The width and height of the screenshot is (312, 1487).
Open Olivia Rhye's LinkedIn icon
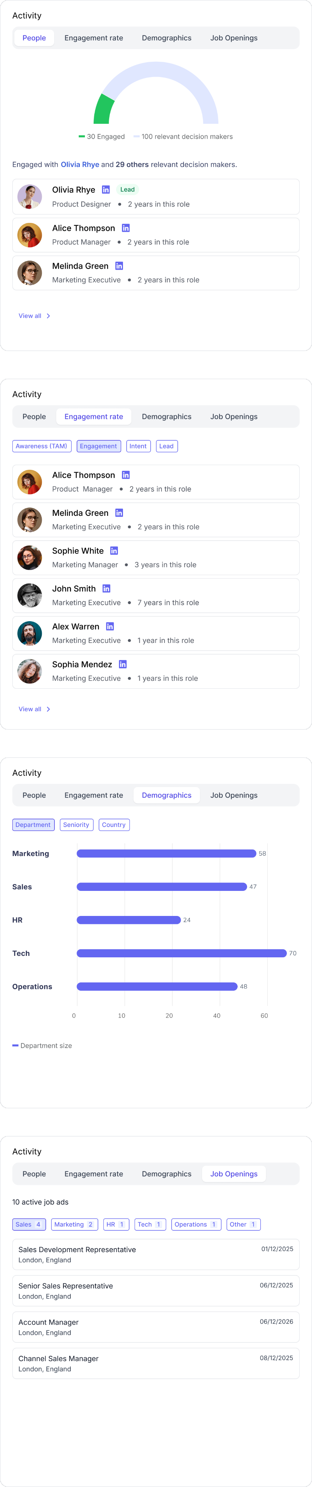[106, 190]
